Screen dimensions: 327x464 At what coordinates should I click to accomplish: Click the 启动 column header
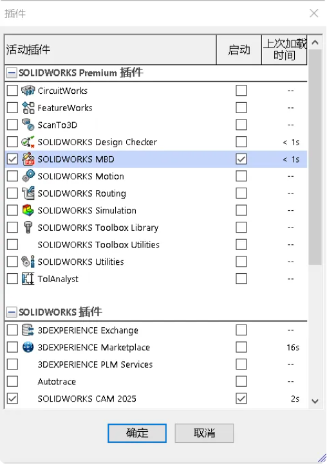[x=239, y=49]
